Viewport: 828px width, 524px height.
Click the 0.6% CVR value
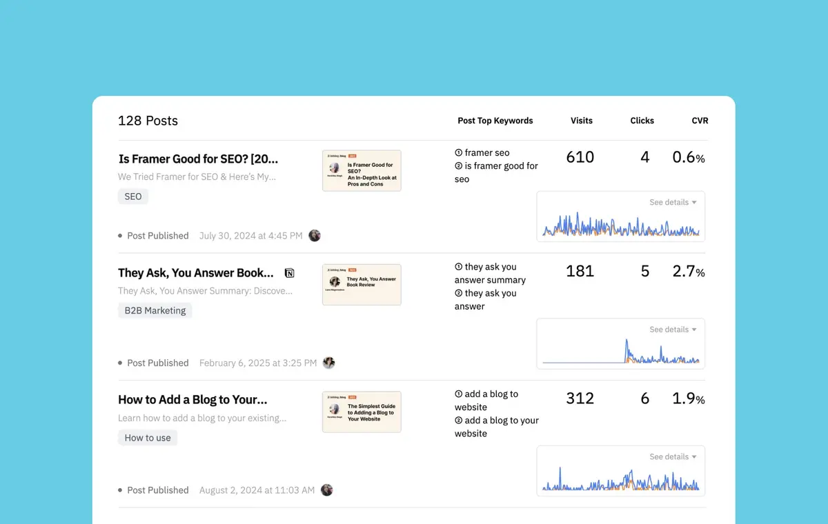pos(689,158)
